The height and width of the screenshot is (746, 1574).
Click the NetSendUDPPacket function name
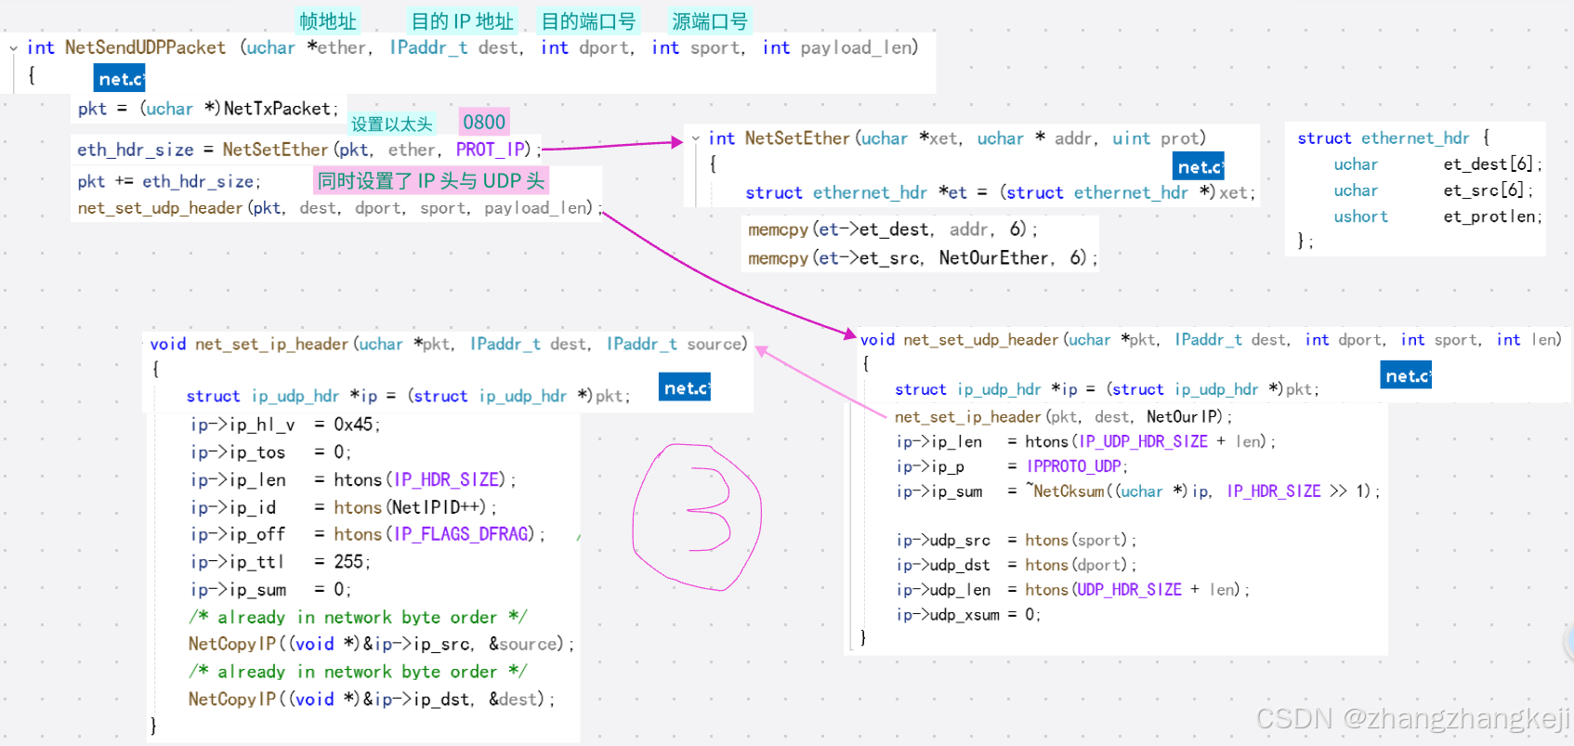145,47
